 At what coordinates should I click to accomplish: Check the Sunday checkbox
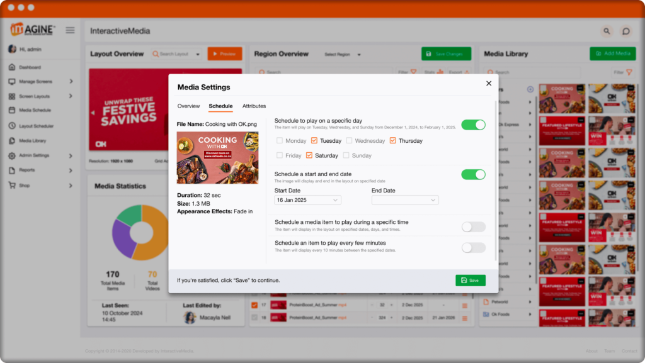pyautogui.click(x=346, y=155)
